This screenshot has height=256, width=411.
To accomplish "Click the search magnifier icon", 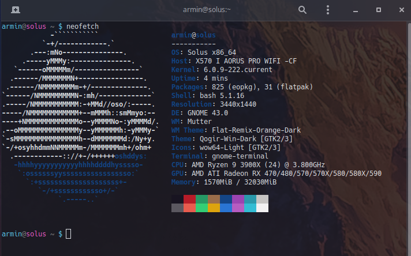I will point(302,10).
